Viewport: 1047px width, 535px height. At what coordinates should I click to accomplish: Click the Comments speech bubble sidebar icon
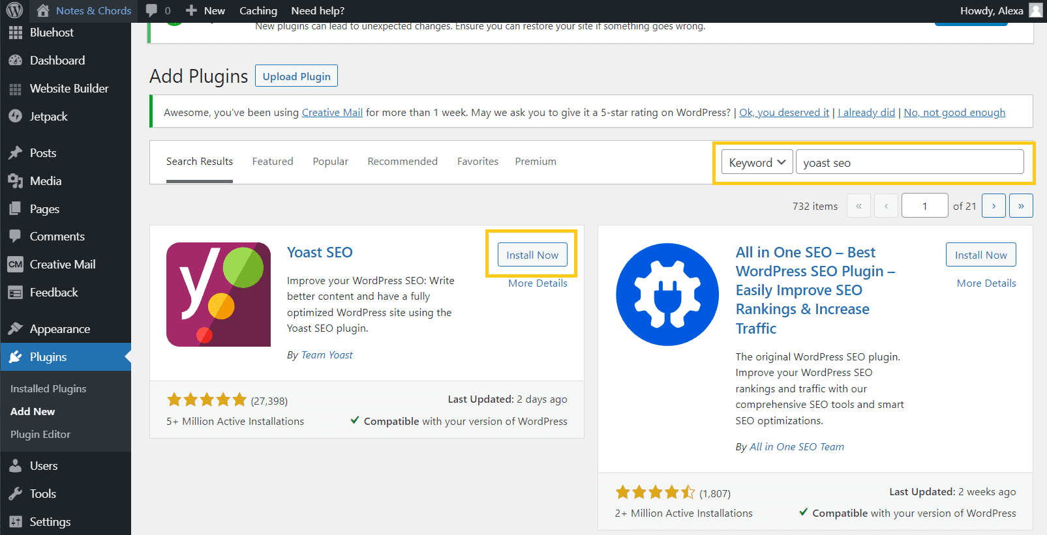pyautogui.click(x=16, y=237)
